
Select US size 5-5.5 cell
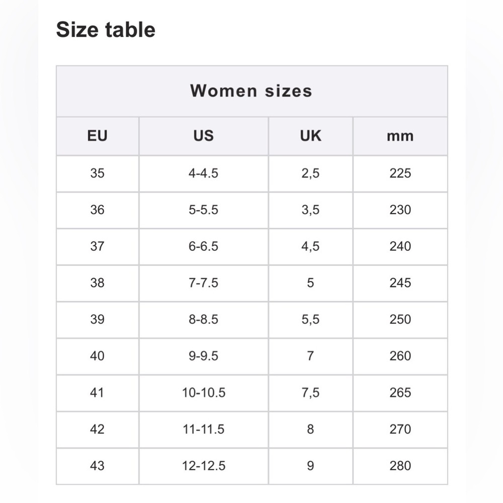(204, 210)
